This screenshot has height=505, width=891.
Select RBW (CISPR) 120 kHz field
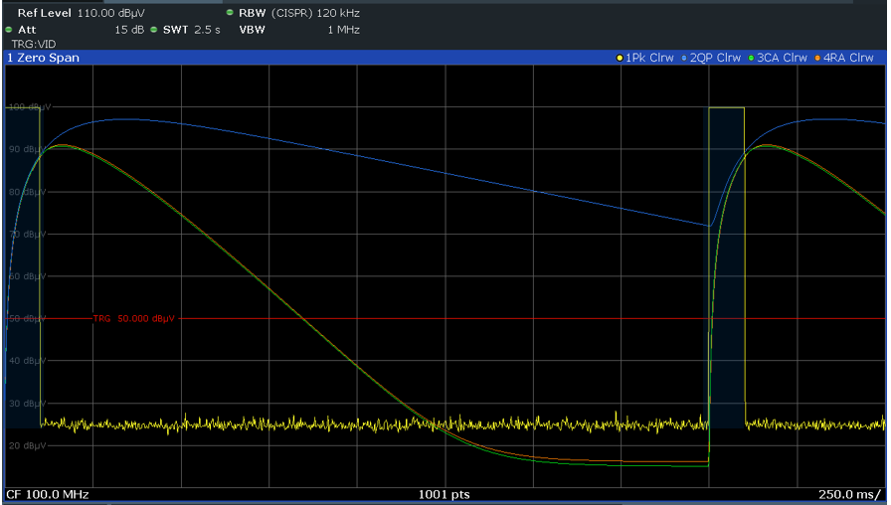click(x=299, y=13)
